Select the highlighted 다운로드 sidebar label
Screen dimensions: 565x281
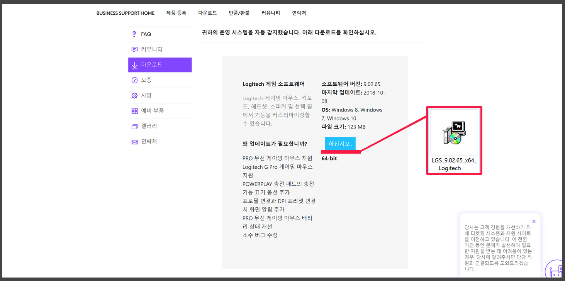[x=152, y=64]
